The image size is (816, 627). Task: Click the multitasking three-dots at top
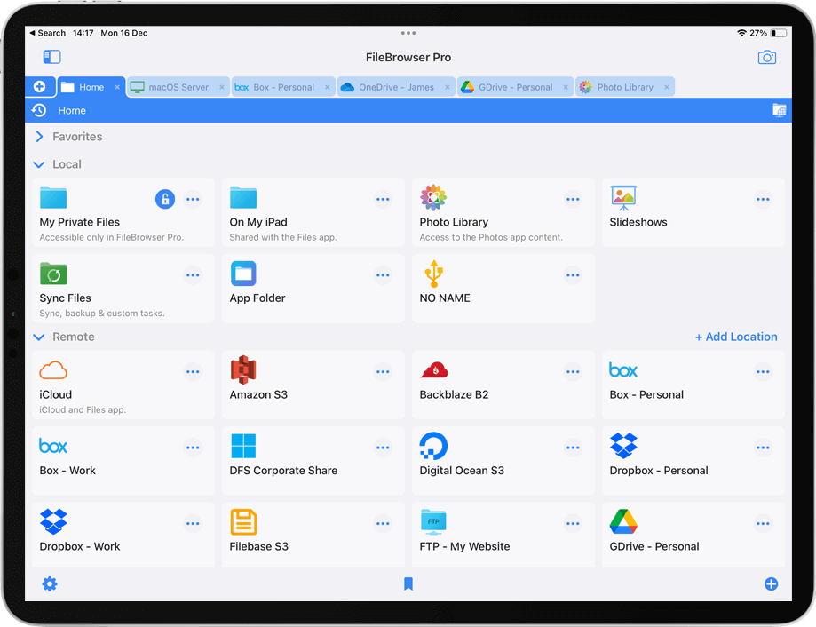408,33
